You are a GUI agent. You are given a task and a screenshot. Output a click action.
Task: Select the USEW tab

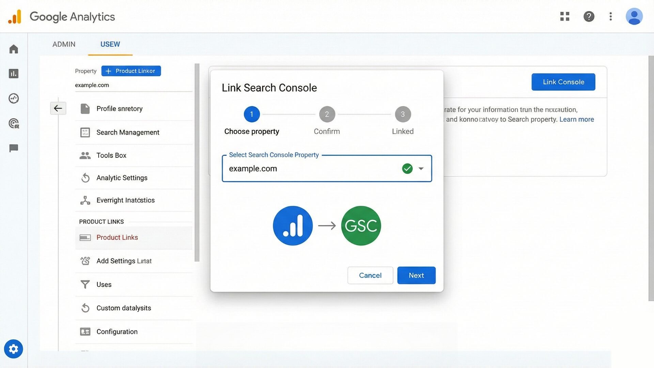click(110, 44)
